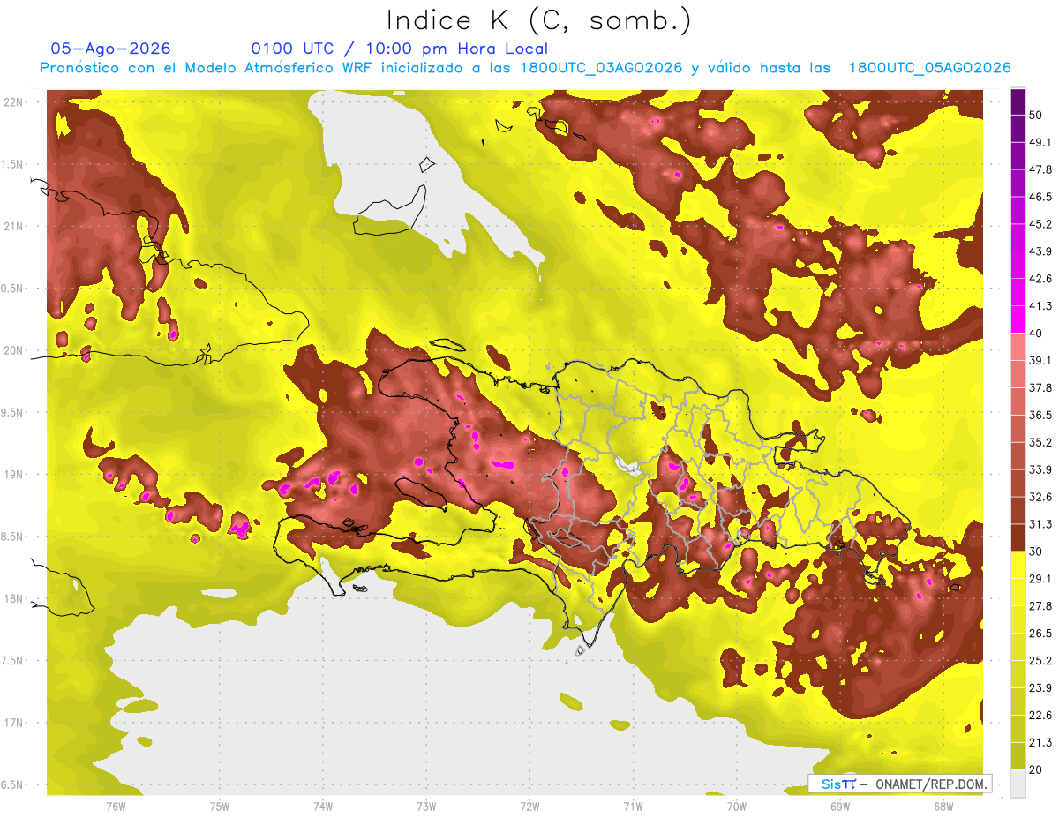This screenshot has width=1059, height=818.
Task: Click the latitude label "17N"
Action: (x=13, y=723)
